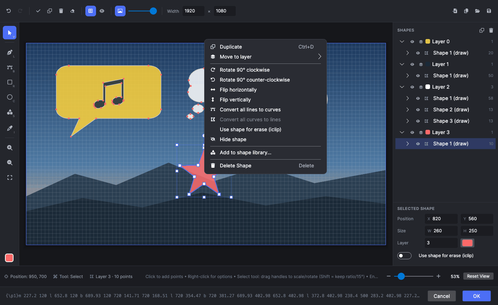Choose Delete Shape from context menu

[265, 166]
